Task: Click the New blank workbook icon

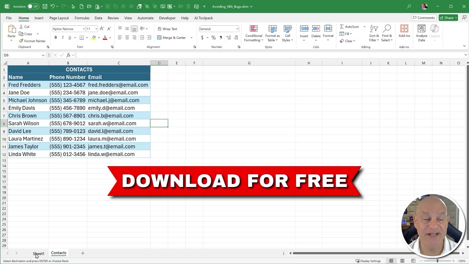Action: 81,6
